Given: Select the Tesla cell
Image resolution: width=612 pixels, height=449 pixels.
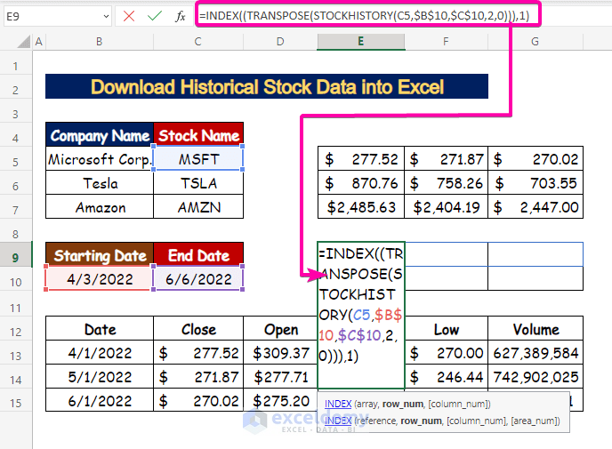Looking at the screenshot, I should 100,183.
